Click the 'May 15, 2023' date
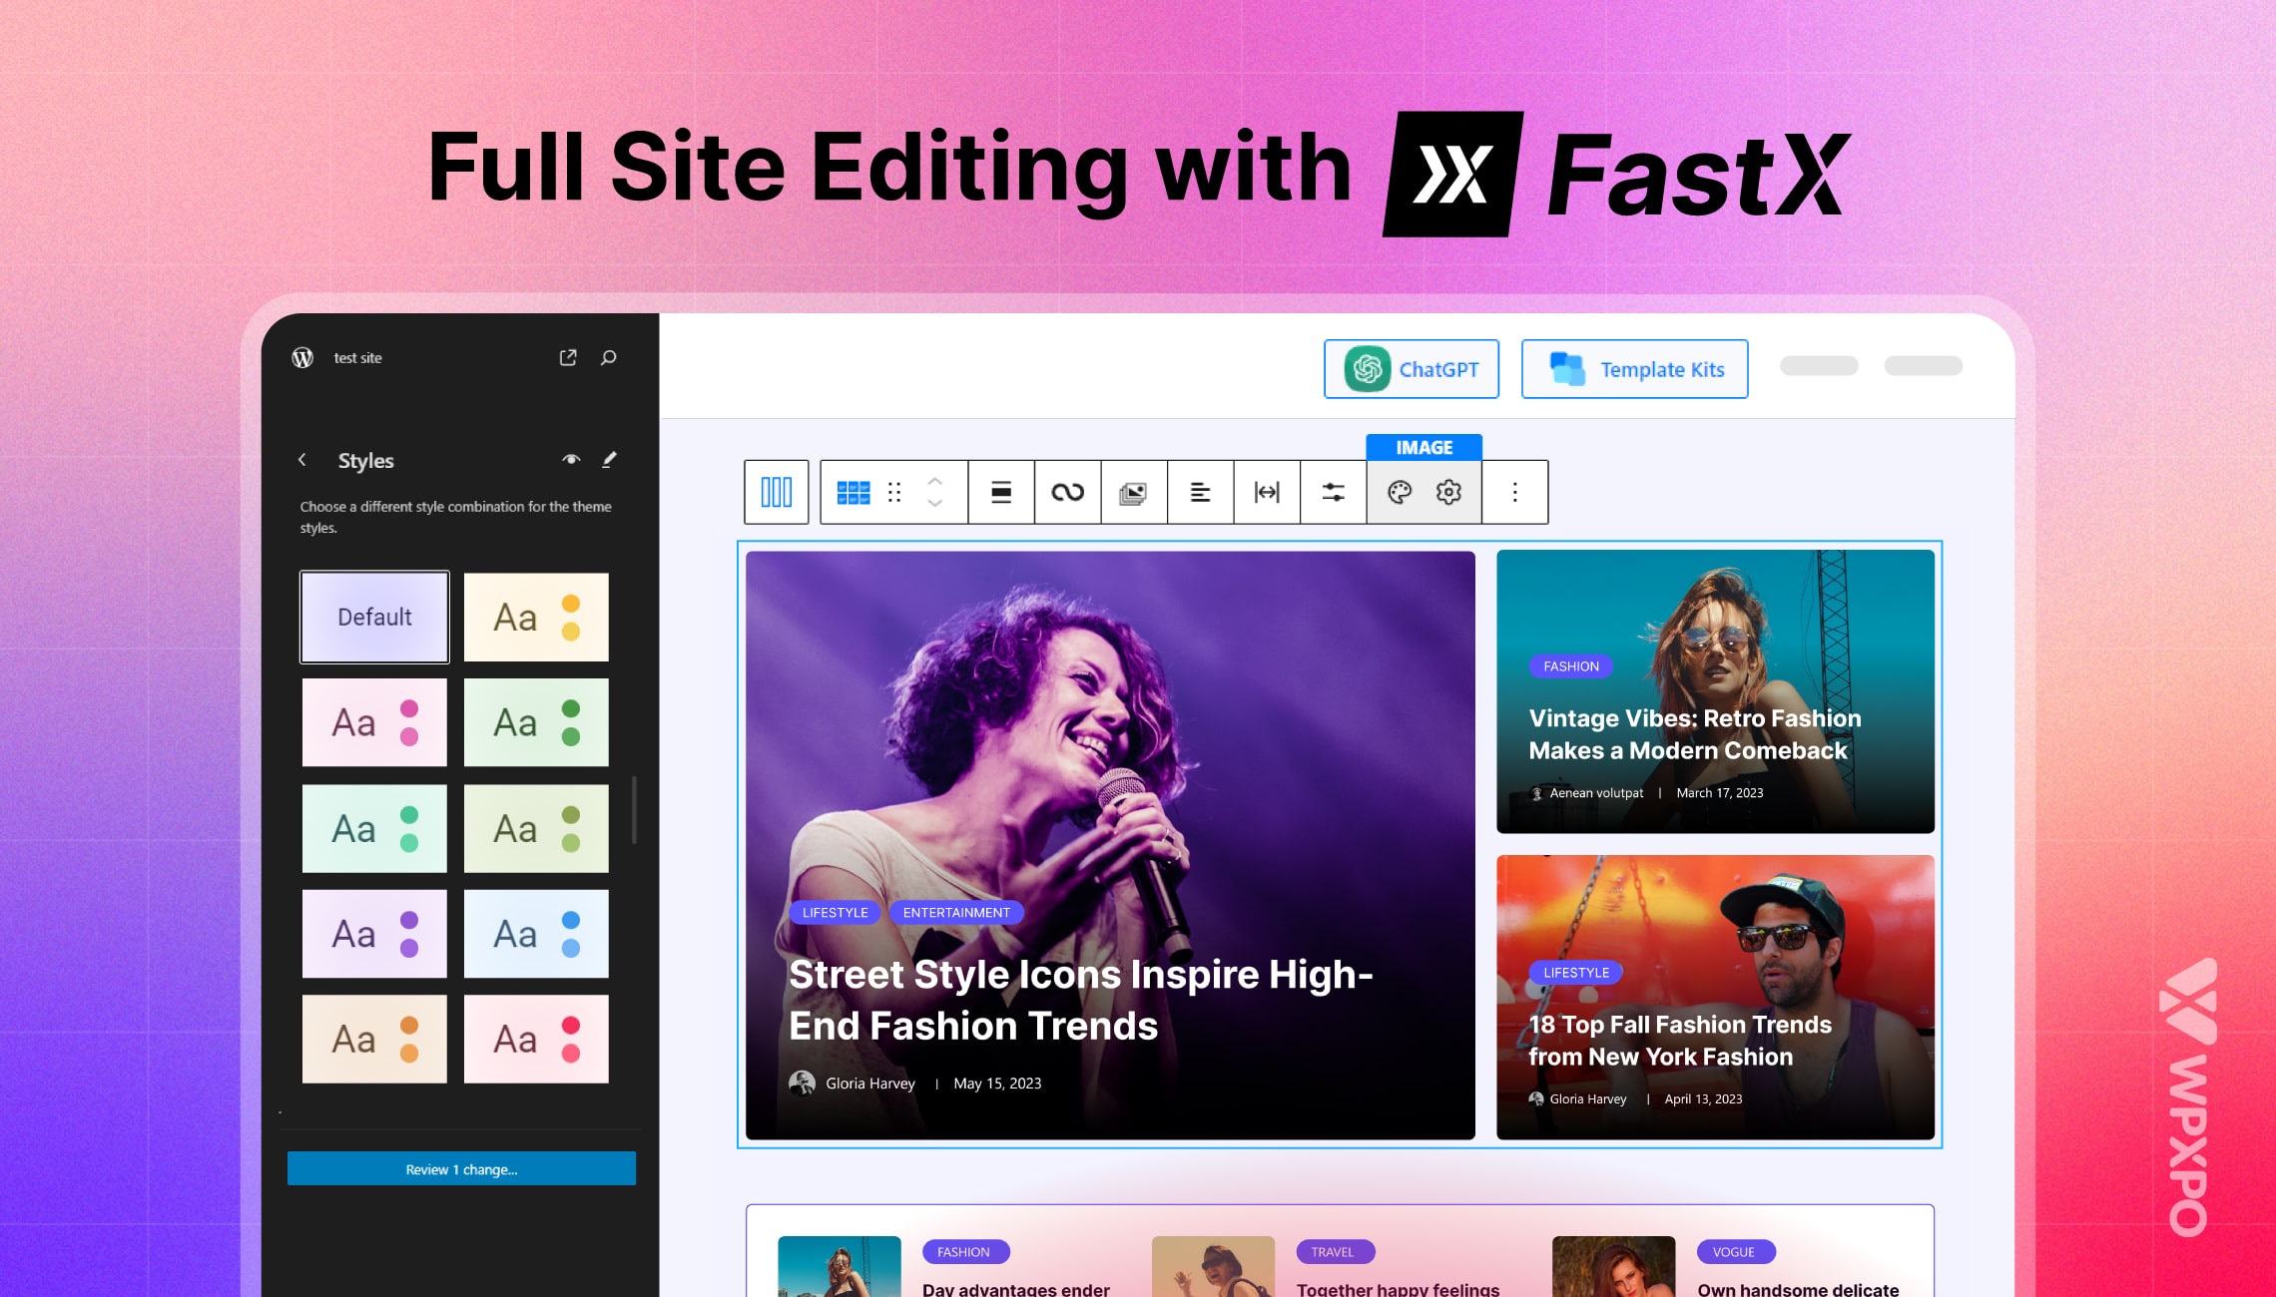 (x=997, y=1083)
